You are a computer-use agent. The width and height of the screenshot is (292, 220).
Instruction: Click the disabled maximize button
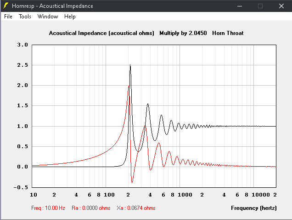(260, 6)
